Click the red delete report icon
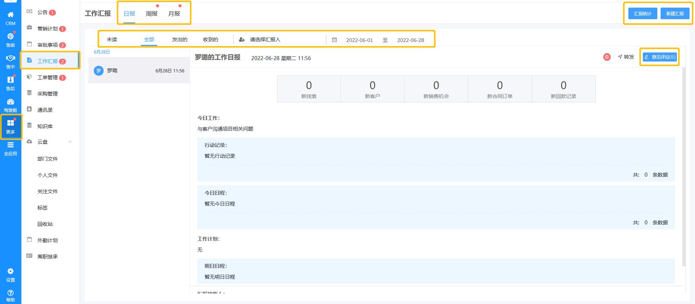The width and height of the screenshot is (695, 304). click(607, 57)
